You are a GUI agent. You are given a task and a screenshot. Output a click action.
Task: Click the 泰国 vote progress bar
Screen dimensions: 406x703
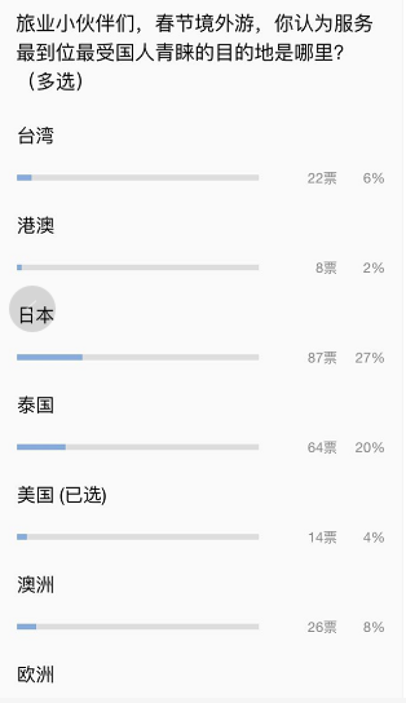[138, 447]
